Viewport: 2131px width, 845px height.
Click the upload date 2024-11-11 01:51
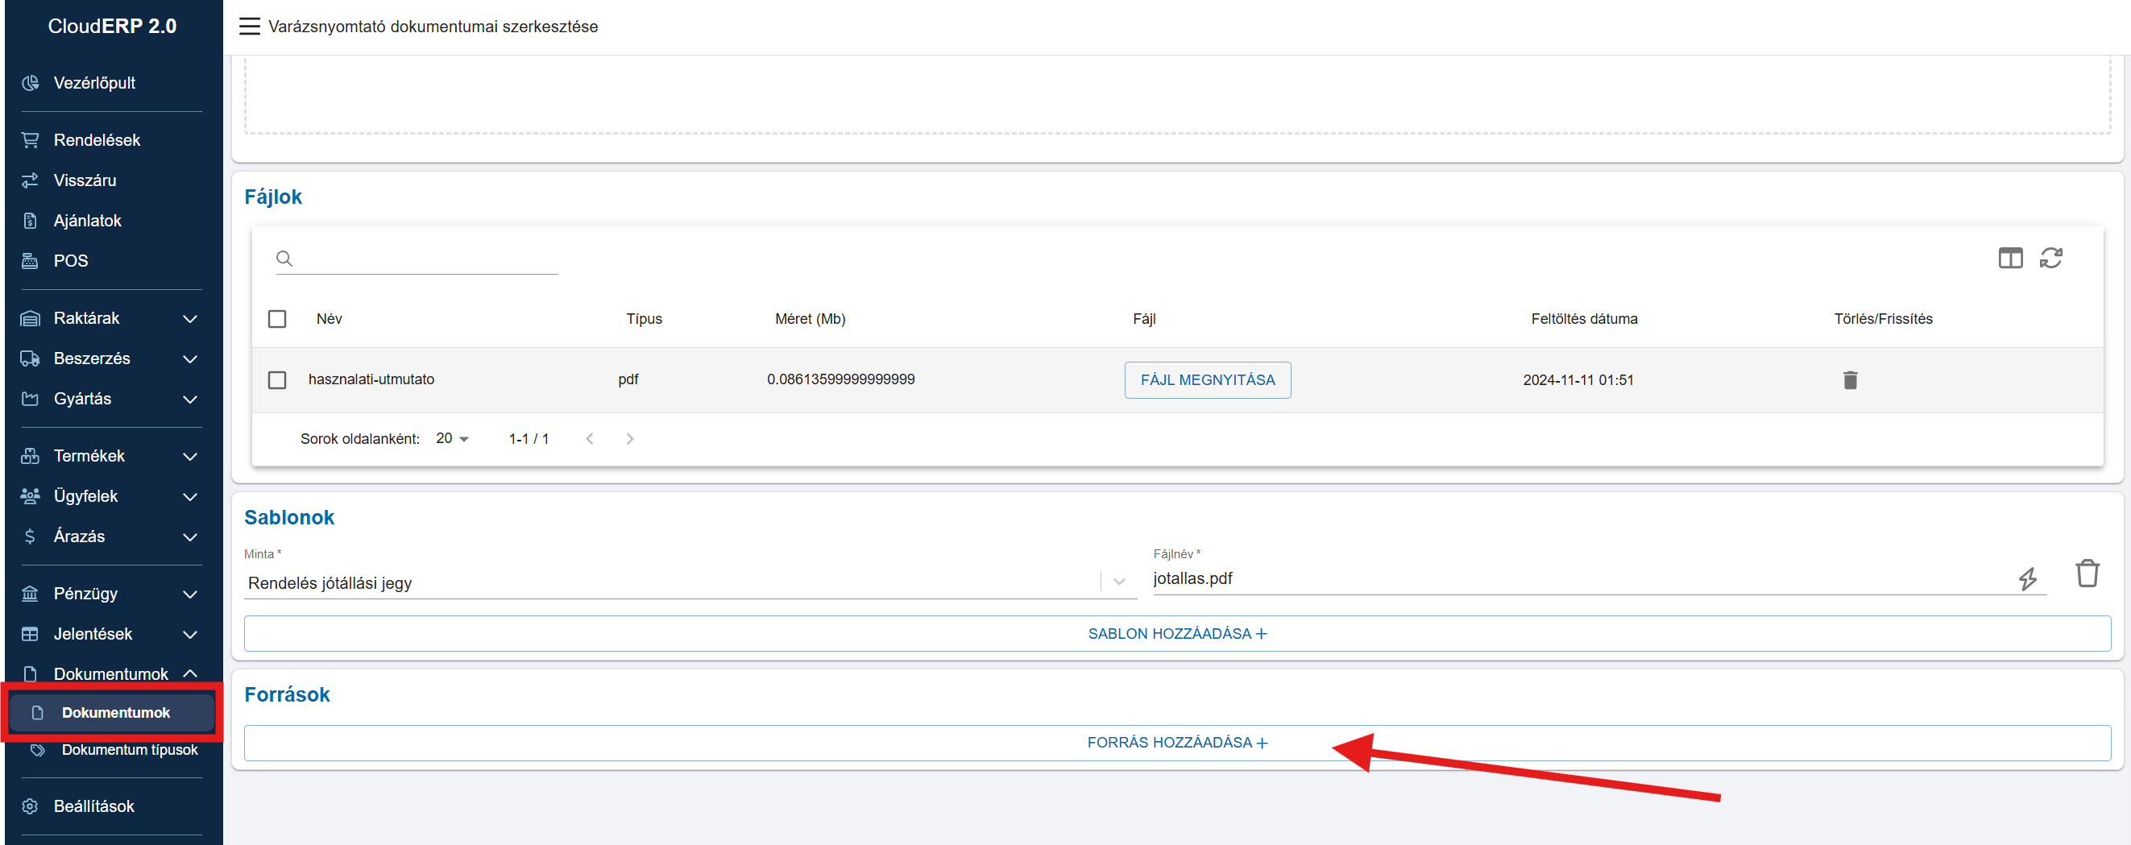[1578, 380]
